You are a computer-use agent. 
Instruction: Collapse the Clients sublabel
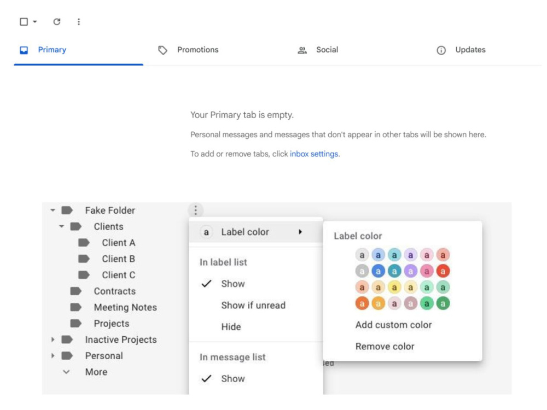[61, 227]
